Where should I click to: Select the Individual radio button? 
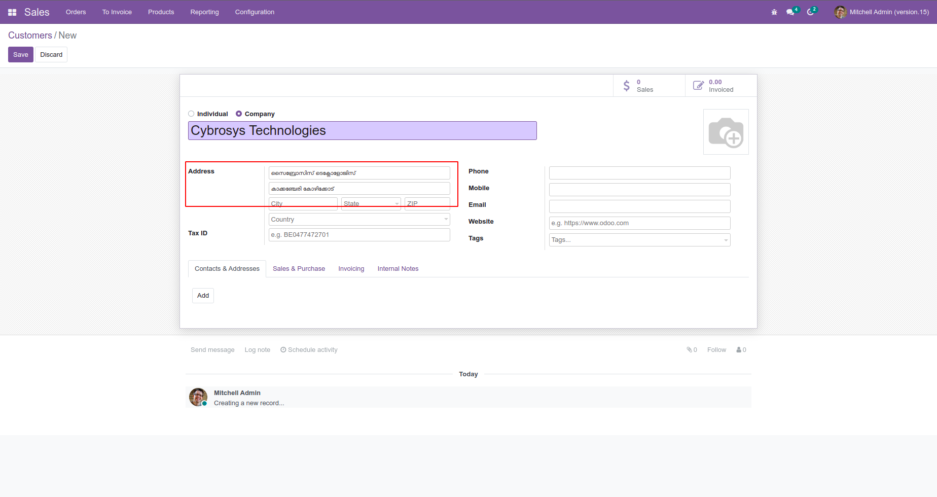coord(191,114)
